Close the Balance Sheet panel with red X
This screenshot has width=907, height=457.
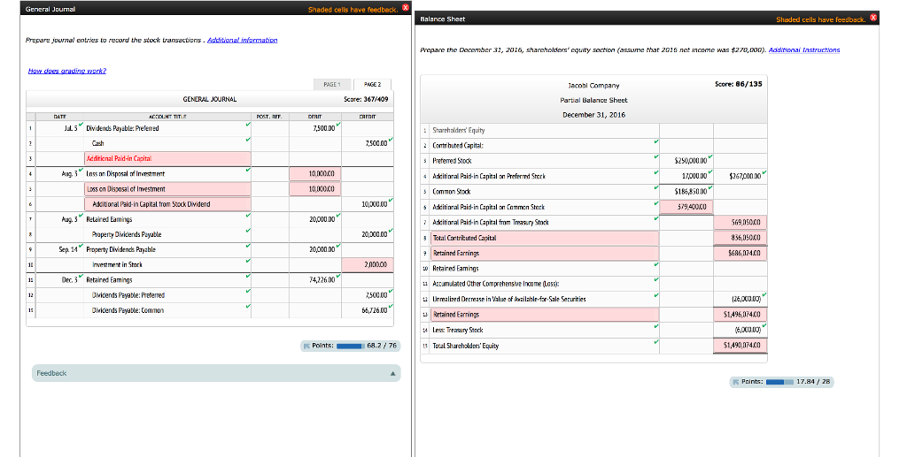[x=873, y=18]
